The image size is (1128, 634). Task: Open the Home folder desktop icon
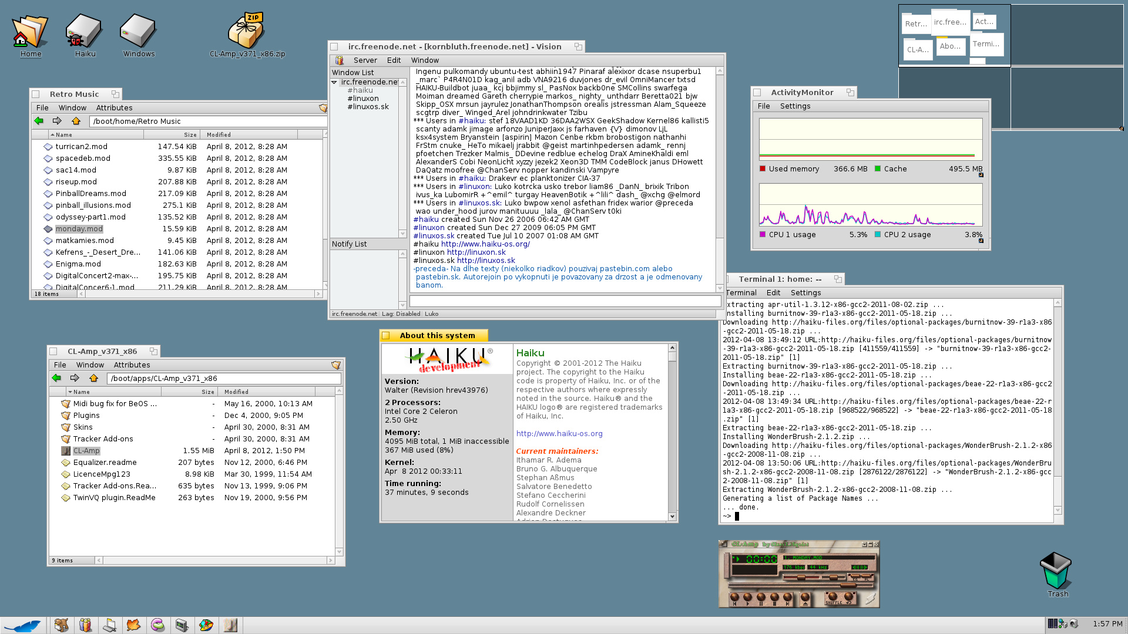click(x=31, y=35)
